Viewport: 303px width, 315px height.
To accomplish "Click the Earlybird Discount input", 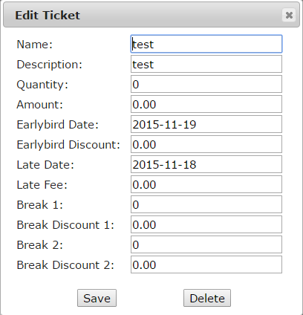I will pyautogui.click(x=206, y=144).
